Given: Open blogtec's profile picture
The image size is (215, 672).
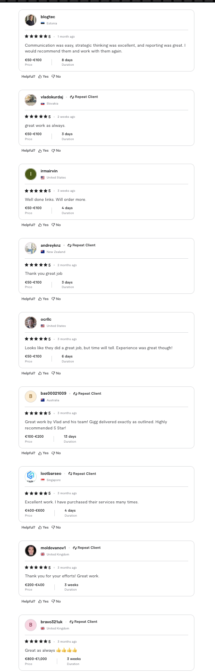Looking at the screenshot, I should pos(30,20).
